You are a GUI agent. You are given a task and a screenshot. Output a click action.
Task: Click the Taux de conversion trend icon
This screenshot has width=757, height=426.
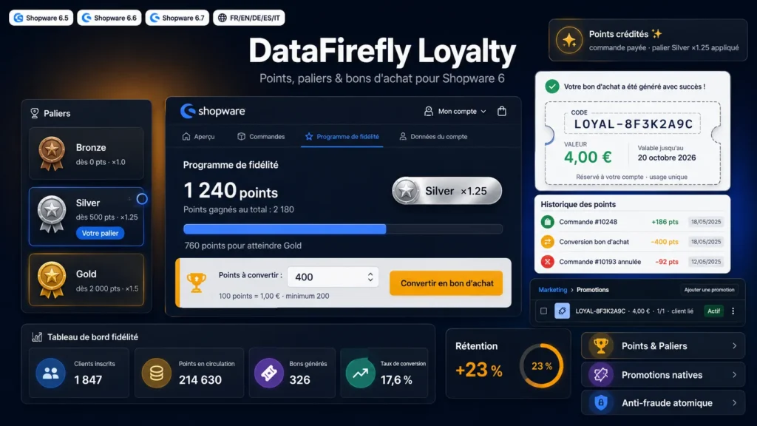(360, 373)
